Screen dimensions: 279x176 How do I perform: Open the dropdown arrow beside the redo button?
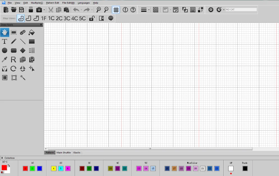tap(92, 10)
